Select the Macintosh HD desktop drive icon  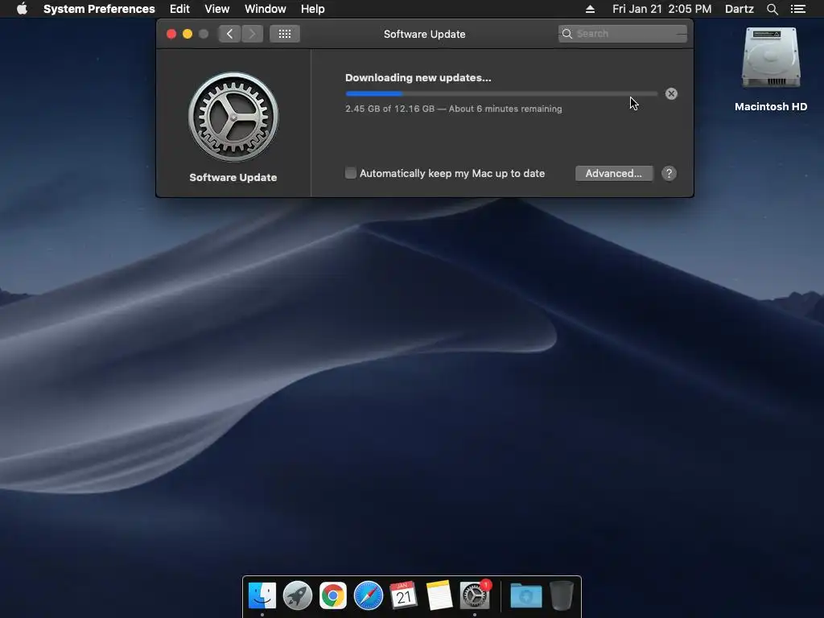pyautogui.click(x=771, y=58)
